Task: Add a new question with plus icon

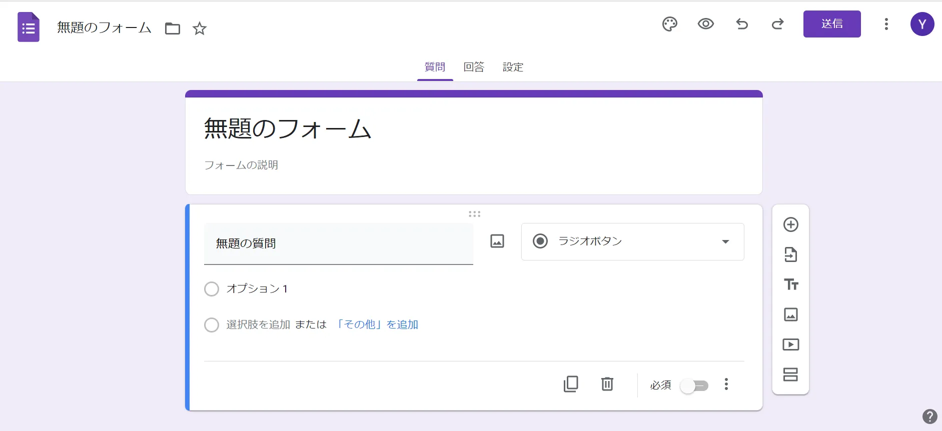Action: click(x=790, y=224)
